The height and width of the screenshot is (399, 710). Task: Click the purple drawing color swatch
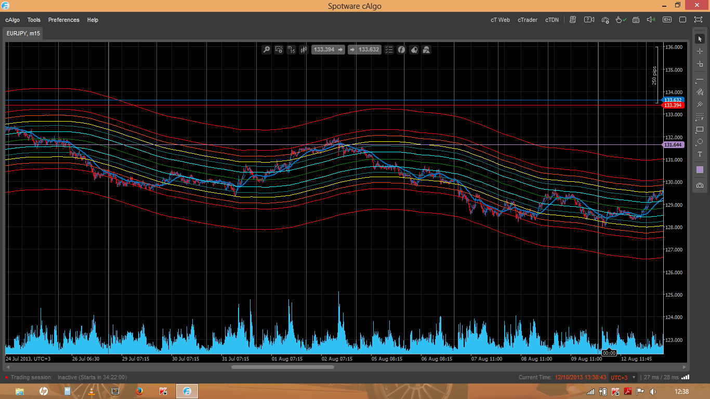click(700, 170)
